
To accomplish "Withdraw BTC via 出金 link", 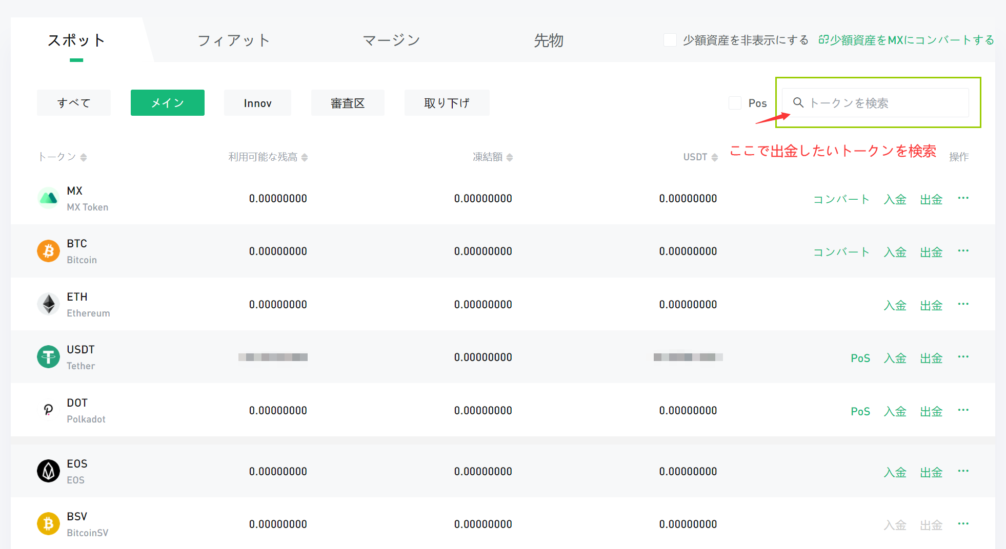I will pyautogui.click(x=931, y=252).
